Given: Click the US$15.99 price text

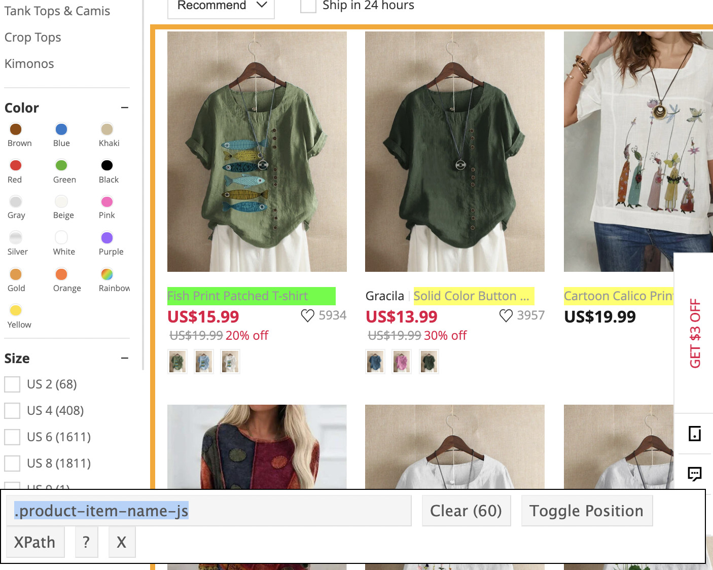Looking at the screenshot, I should coord(203,317).
